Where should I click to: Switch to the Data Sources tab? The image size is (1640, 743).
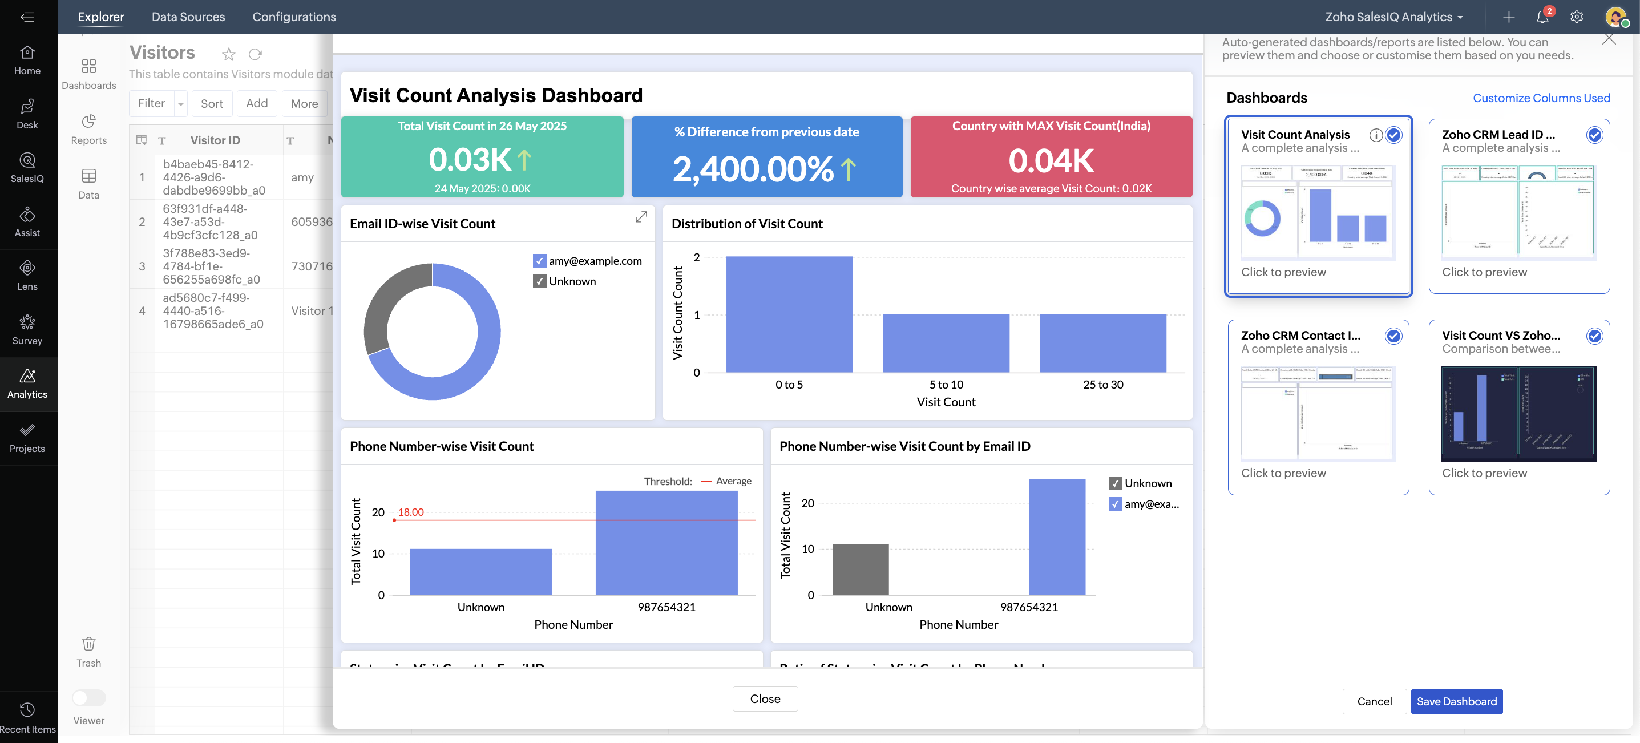coord(188,17)
